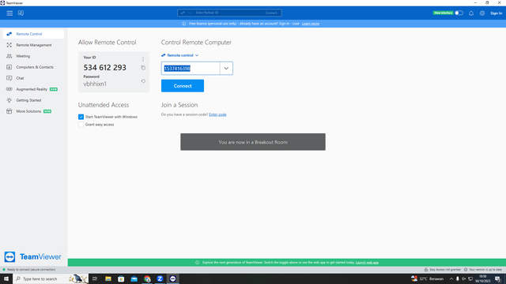The height and width of the screenshot is (284, 506).
Task: Click the blue Connect button
Action: (x=183, y=86)
